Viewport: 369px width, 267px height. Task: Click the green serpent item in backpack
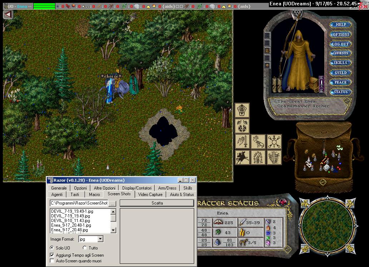339,147
